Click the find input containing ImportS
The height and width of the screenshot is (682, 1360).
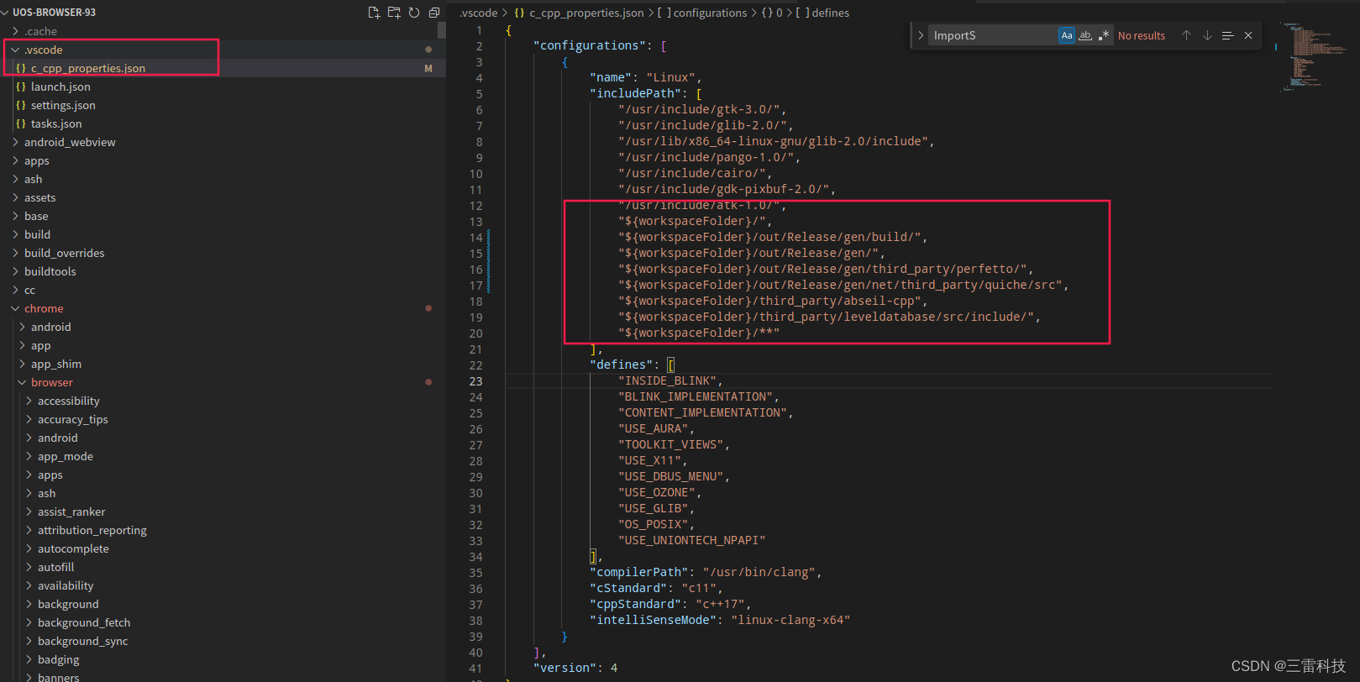(x=994, y=35)
